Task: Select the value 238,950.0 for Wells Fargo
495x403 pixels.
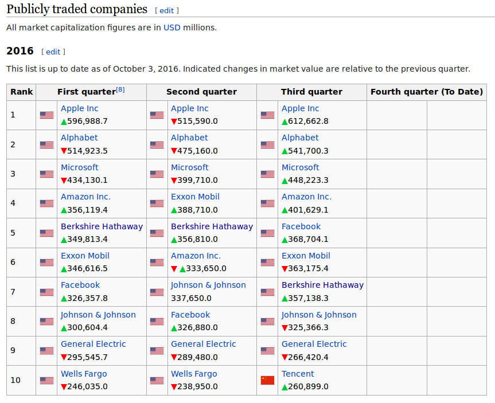Action: coord(198,386)
